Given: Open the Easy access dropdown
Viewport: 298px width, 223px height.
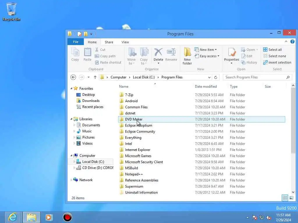Looking at the screenshot, I should coord(207,56).
